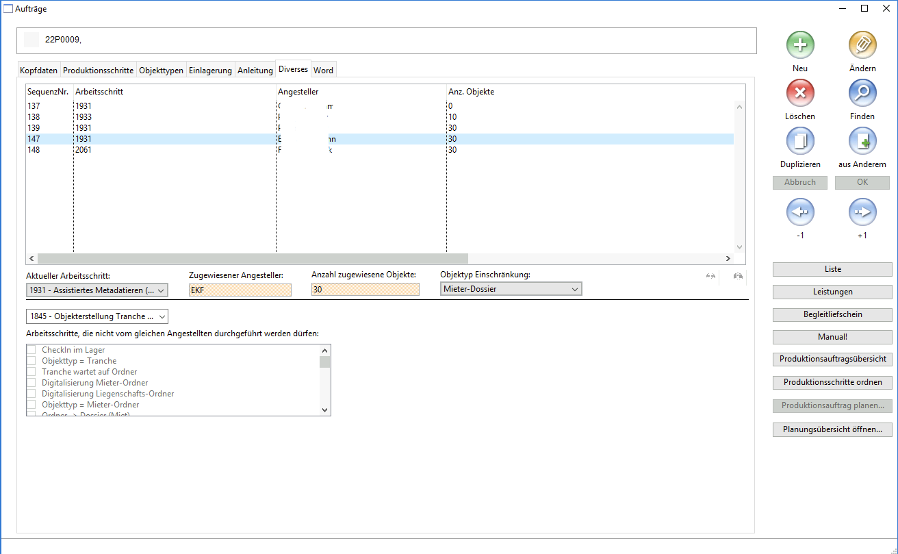The width and height of the screenshot is (898, 554).
Task: Go to previous record with -1 arrow
Action: 799,212
